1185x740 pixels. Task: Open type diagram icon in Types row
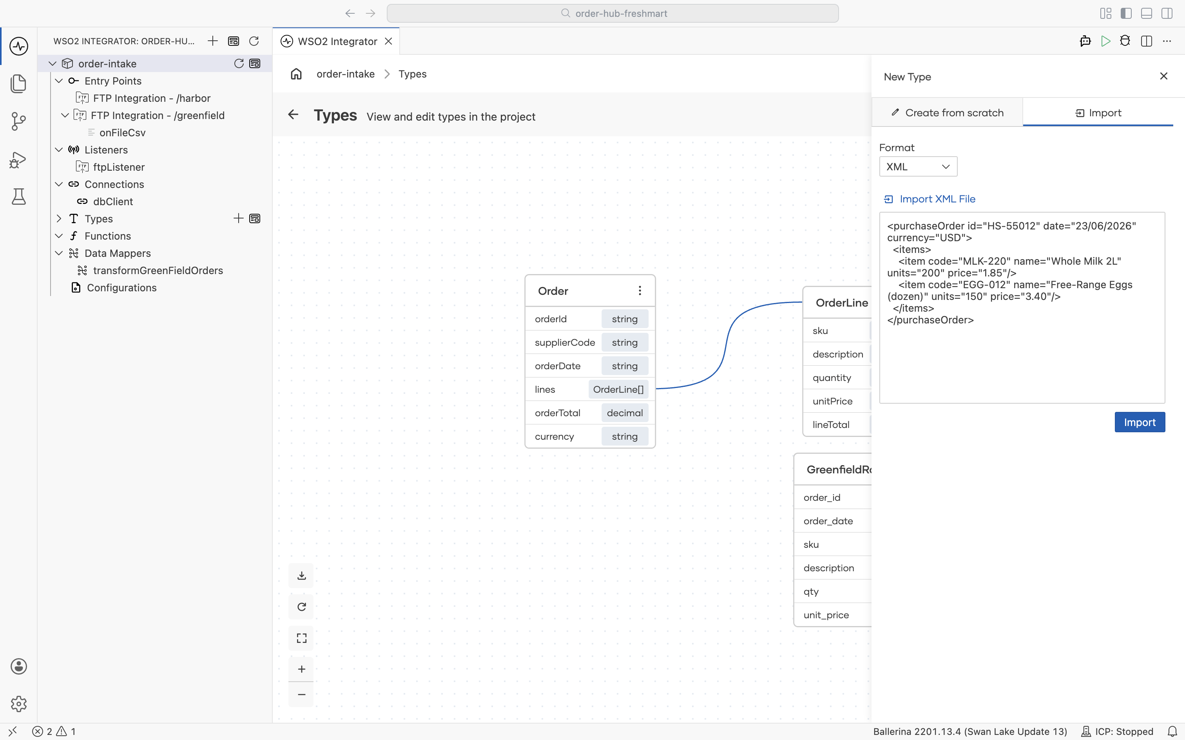pos(255,218)
